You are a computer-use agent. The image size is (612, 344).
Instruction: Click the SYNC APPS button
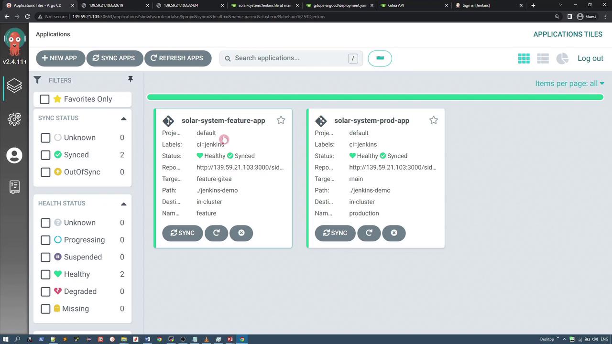coord(114,58)
